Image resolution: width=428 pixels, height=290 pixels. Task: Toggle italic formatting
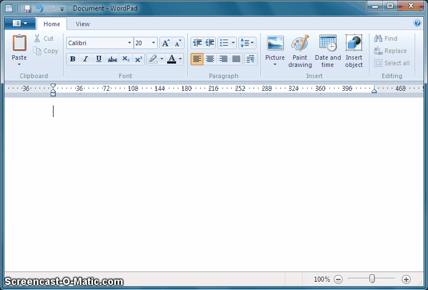[85, 59]
